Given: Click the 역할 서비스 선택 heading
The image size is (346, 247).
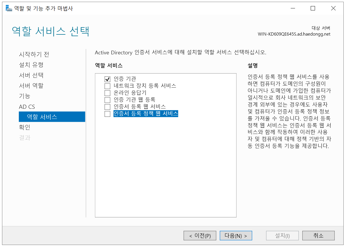Looking at the screenshot, I should [x=51, y=31].
